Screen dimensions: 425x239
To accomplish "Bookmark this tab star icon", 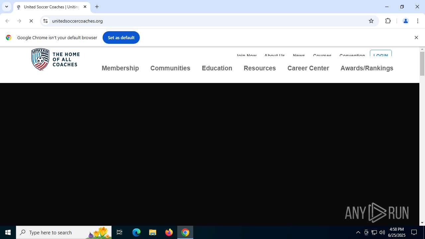I will pos(371,21).
